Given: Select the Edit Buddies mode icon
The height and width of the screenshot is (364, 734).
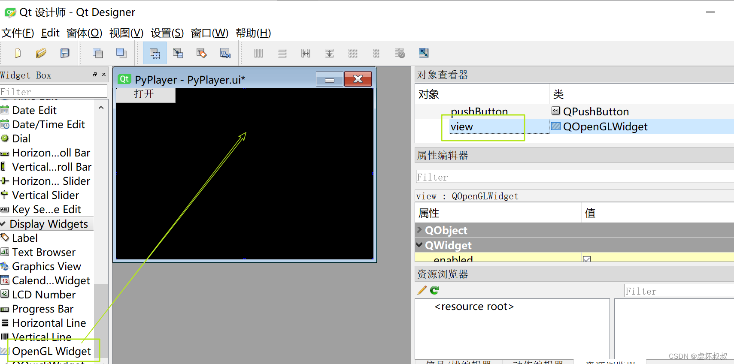Looking at the screenshot, I should tap(202, 53).
